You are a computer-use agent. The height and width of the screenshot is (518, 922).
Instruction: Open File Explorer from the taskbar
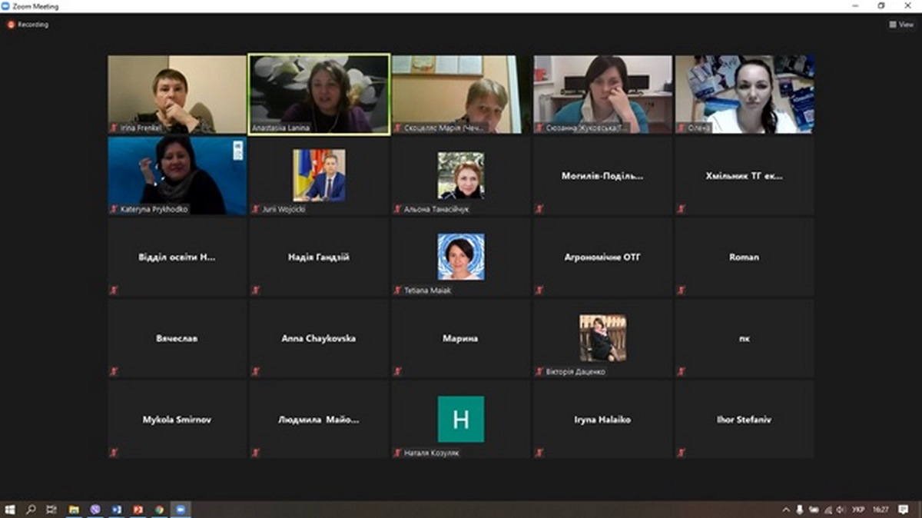(x=74, y=510)
